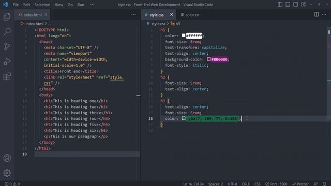This screenshot has height=186, width=331.
Task: Expand the overflow menu ellipsis in menu bar
Action: pos(92,5)
